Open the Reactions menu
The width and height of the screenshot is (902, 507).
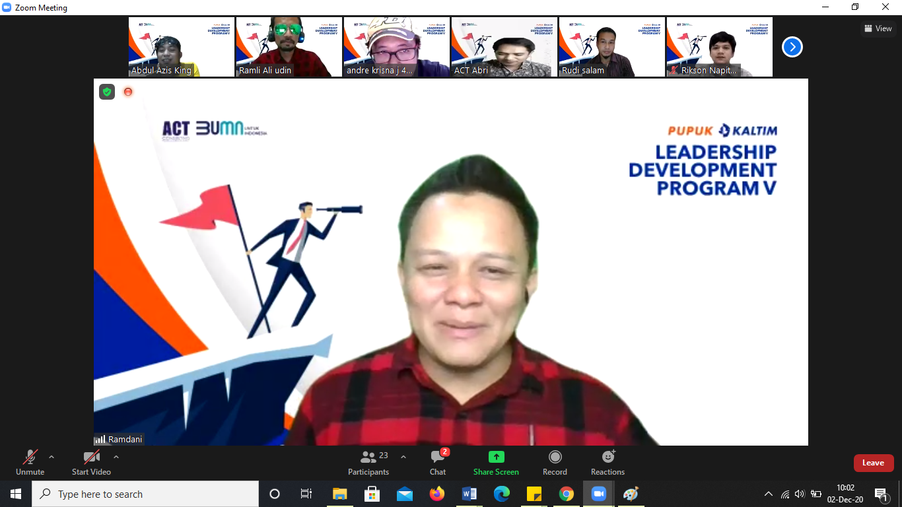(x=607, y=462)
